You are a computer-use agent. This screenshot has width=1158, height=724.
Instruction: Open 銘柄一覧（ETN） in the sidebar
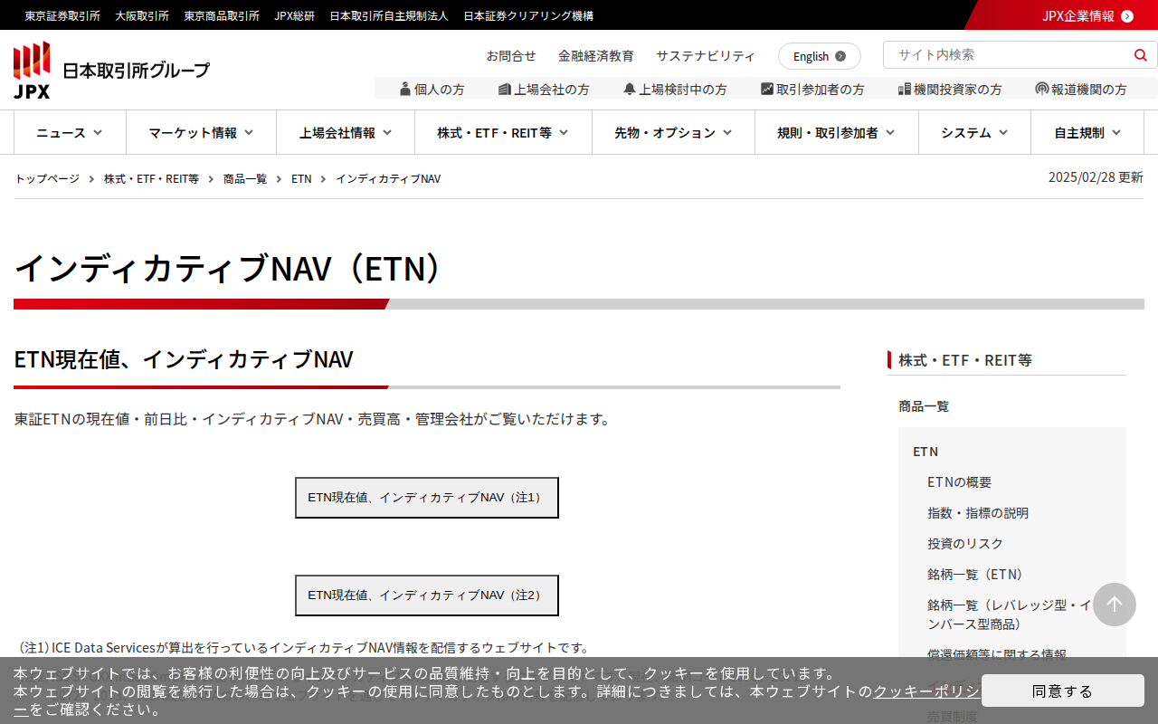click(977, 575)
